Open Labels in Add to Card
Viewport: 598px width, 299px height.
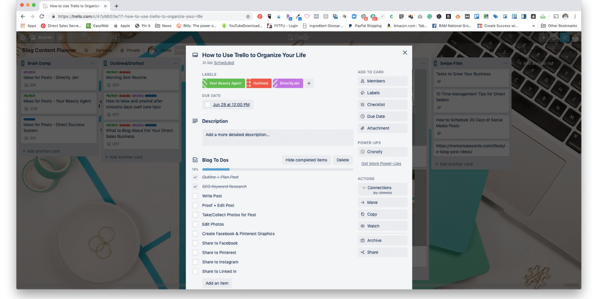tap(382, 93)
